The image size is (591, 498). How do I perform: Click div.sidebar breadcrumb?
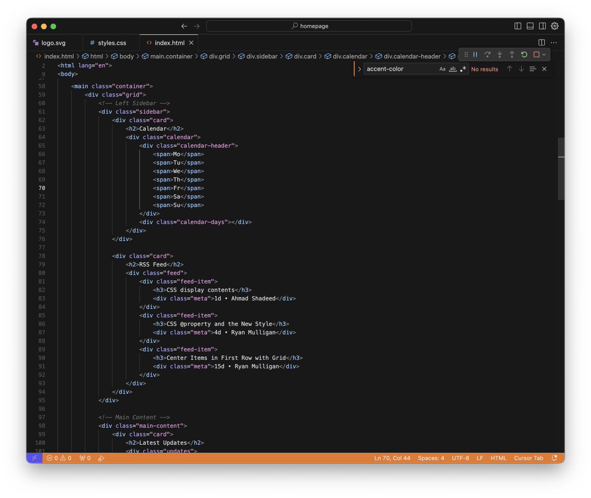[258, 56]
